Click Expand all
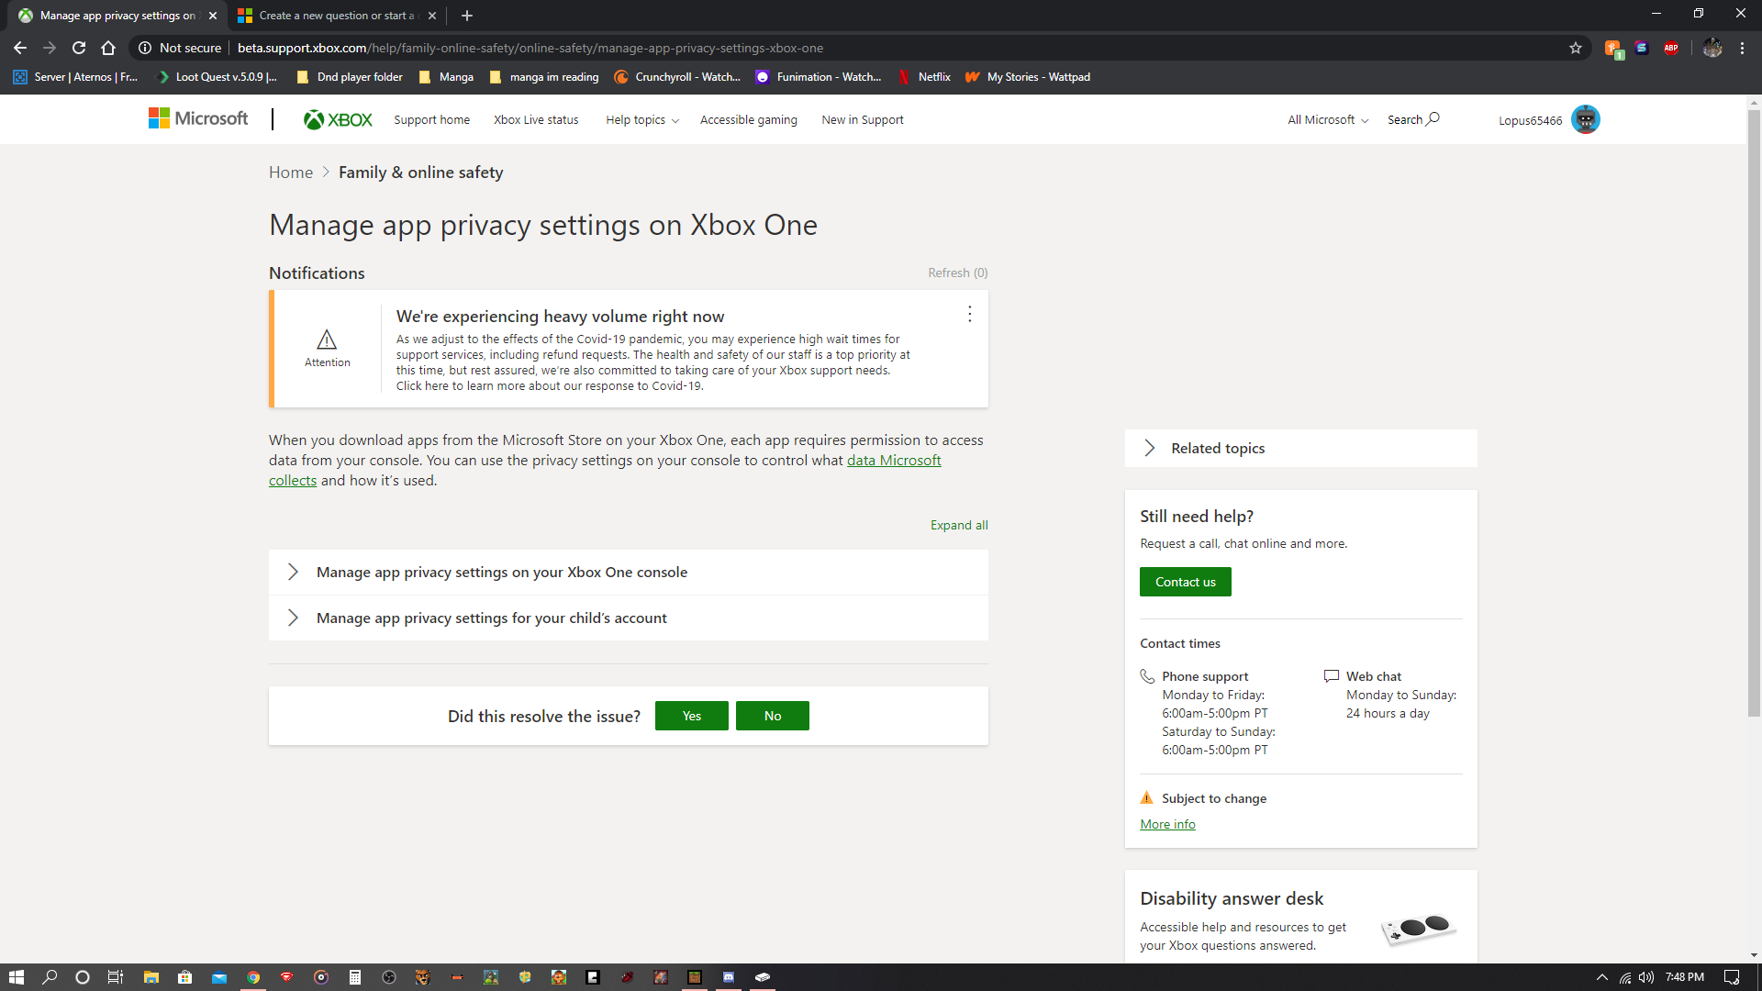This screenshot has width=1762, height=991. pyautogui.click(x=959, y=526)
